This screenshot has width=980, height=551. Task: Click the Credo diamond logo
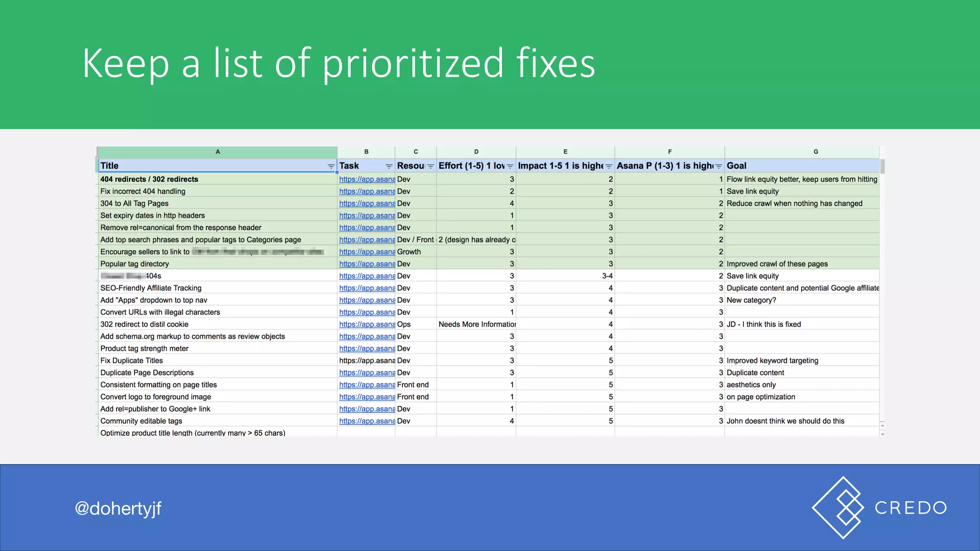click(x=838, y=507)
